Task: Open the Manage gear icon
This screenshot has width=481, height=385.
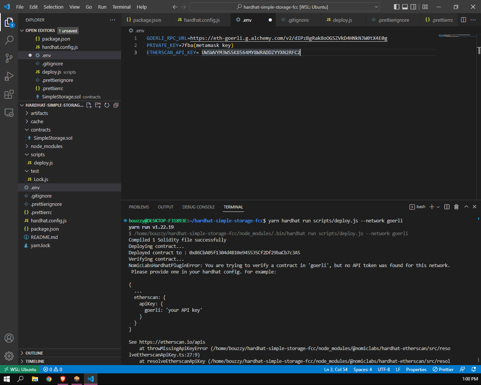Action: tap(9, 356)
